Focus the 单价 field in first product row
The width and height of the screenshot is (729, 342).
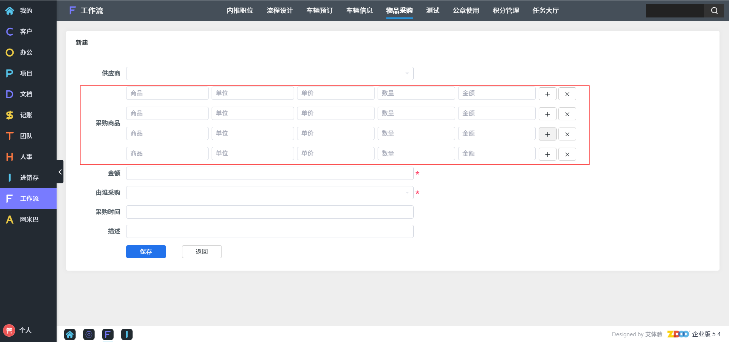(x=336, y=93)
